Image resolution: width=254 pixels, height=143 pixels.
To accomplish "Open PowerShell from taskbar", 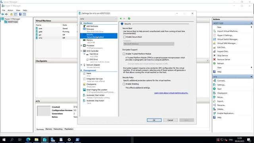I will click(77, 139).
